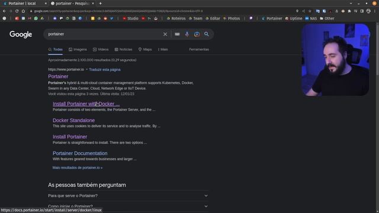Image resolution: width=379 pixels, height=213 pixels.
Task: Open the browser profile avatar icon
Action: [368, 11]
